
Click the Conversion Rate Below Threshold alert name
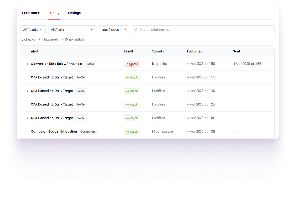(x=56, y=64)
